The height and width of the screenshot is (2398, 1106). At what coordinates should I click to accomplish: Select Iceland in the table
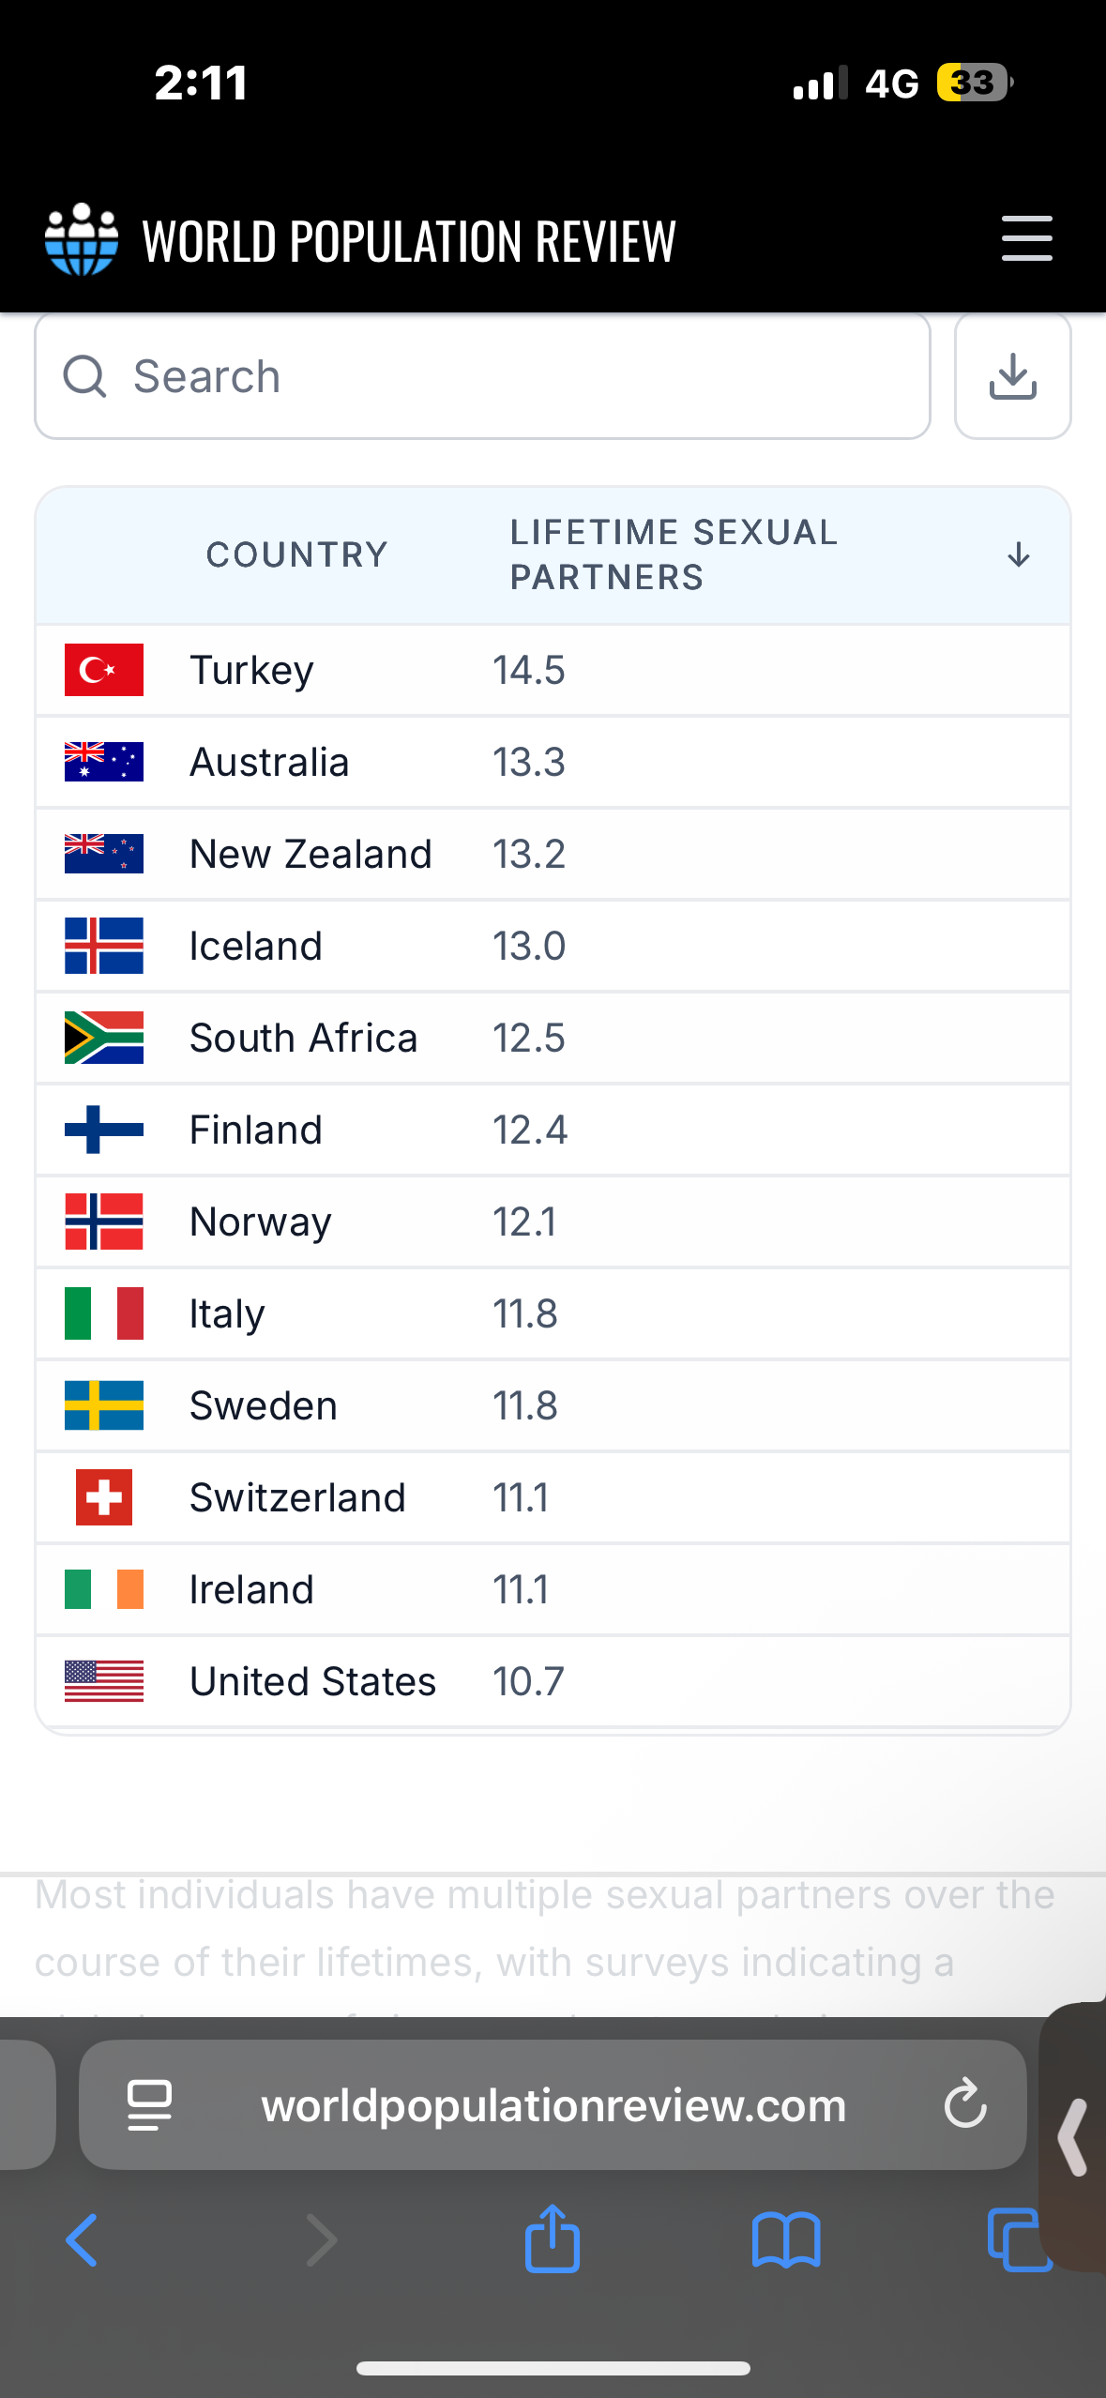click(x=255, y=946)
